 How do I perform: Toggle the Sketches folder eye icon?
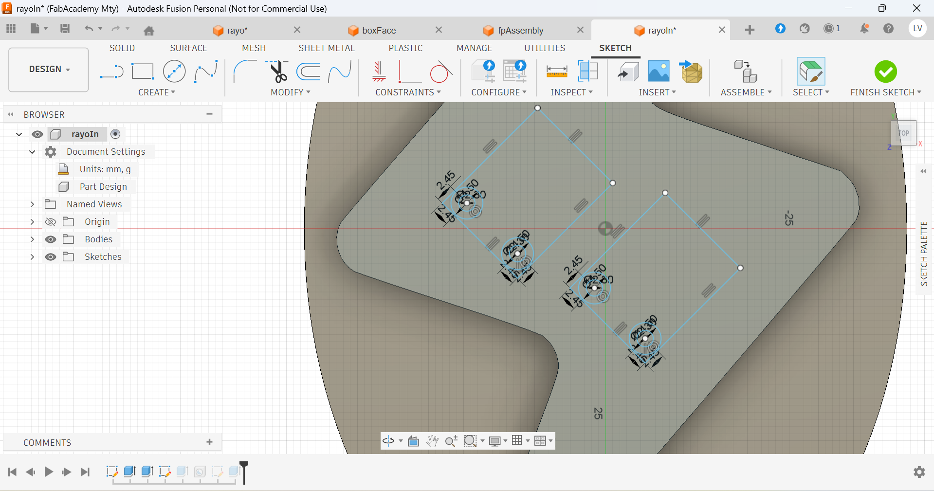51,257
